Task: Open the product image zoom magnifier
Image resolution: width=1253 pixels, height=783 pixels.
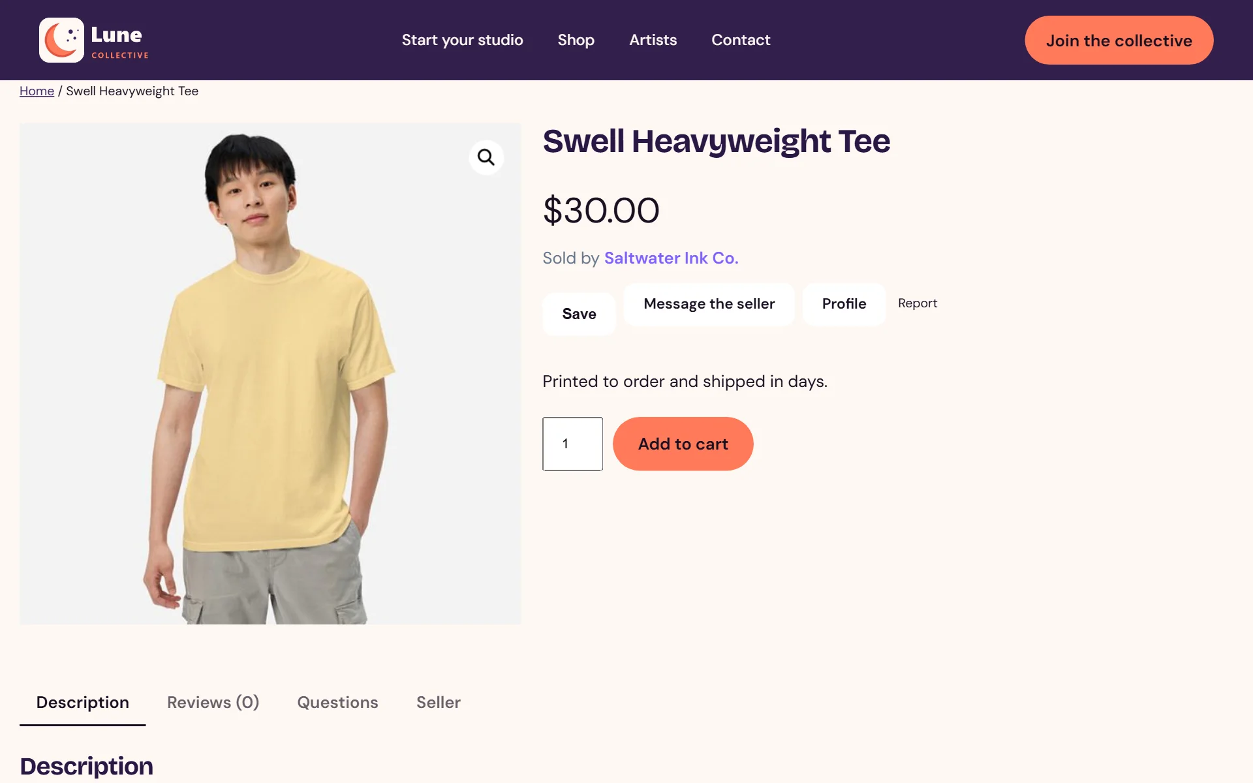Action: (x=486, y=157)
